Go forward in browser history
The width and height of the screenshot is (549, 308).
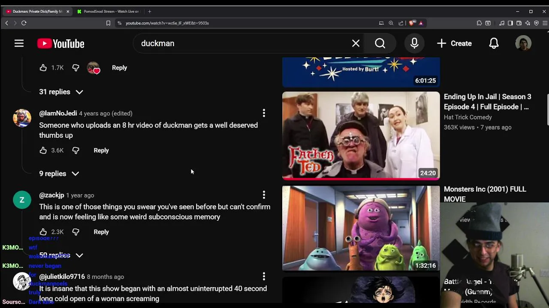[x=15, y=23]
